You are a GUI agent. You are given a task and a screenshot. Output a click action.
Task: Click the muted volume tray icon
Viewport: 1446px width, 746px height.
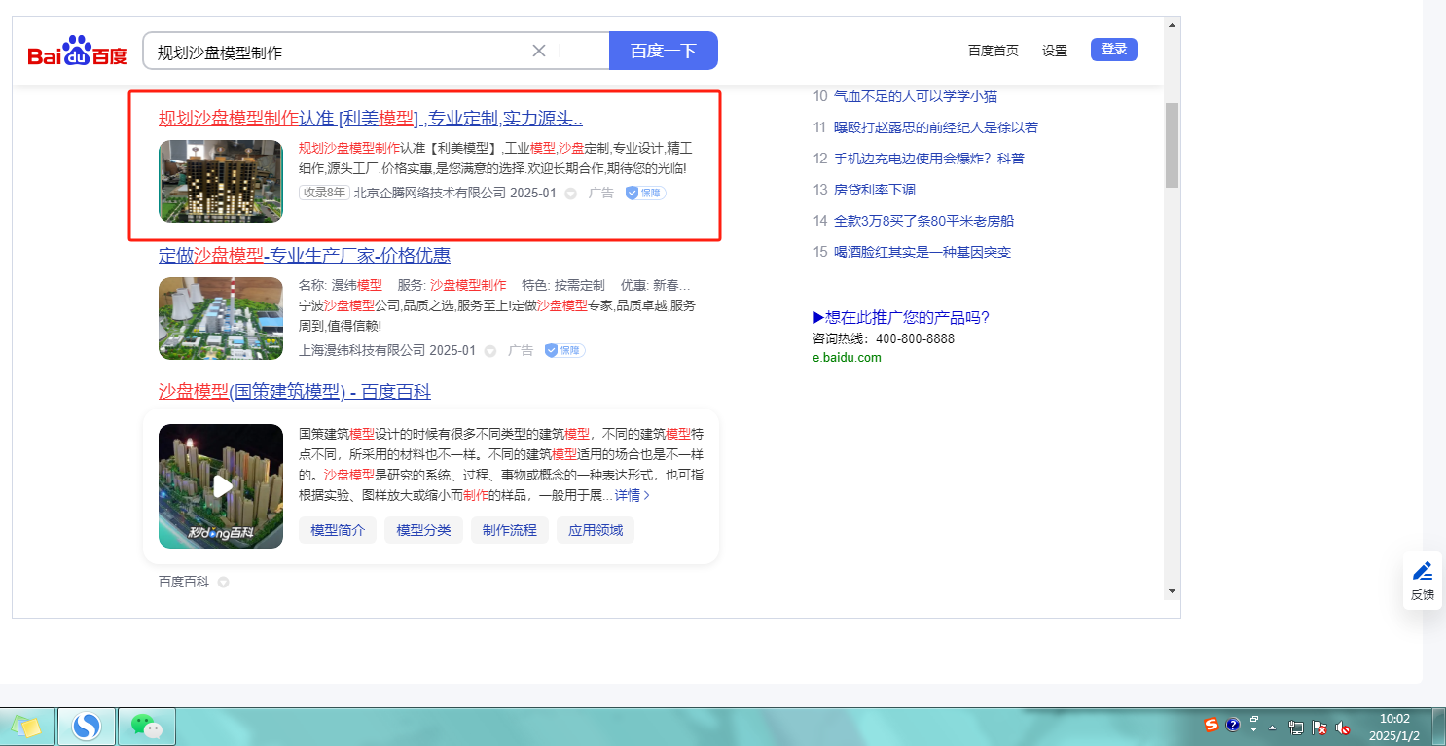click(1343, 727)
